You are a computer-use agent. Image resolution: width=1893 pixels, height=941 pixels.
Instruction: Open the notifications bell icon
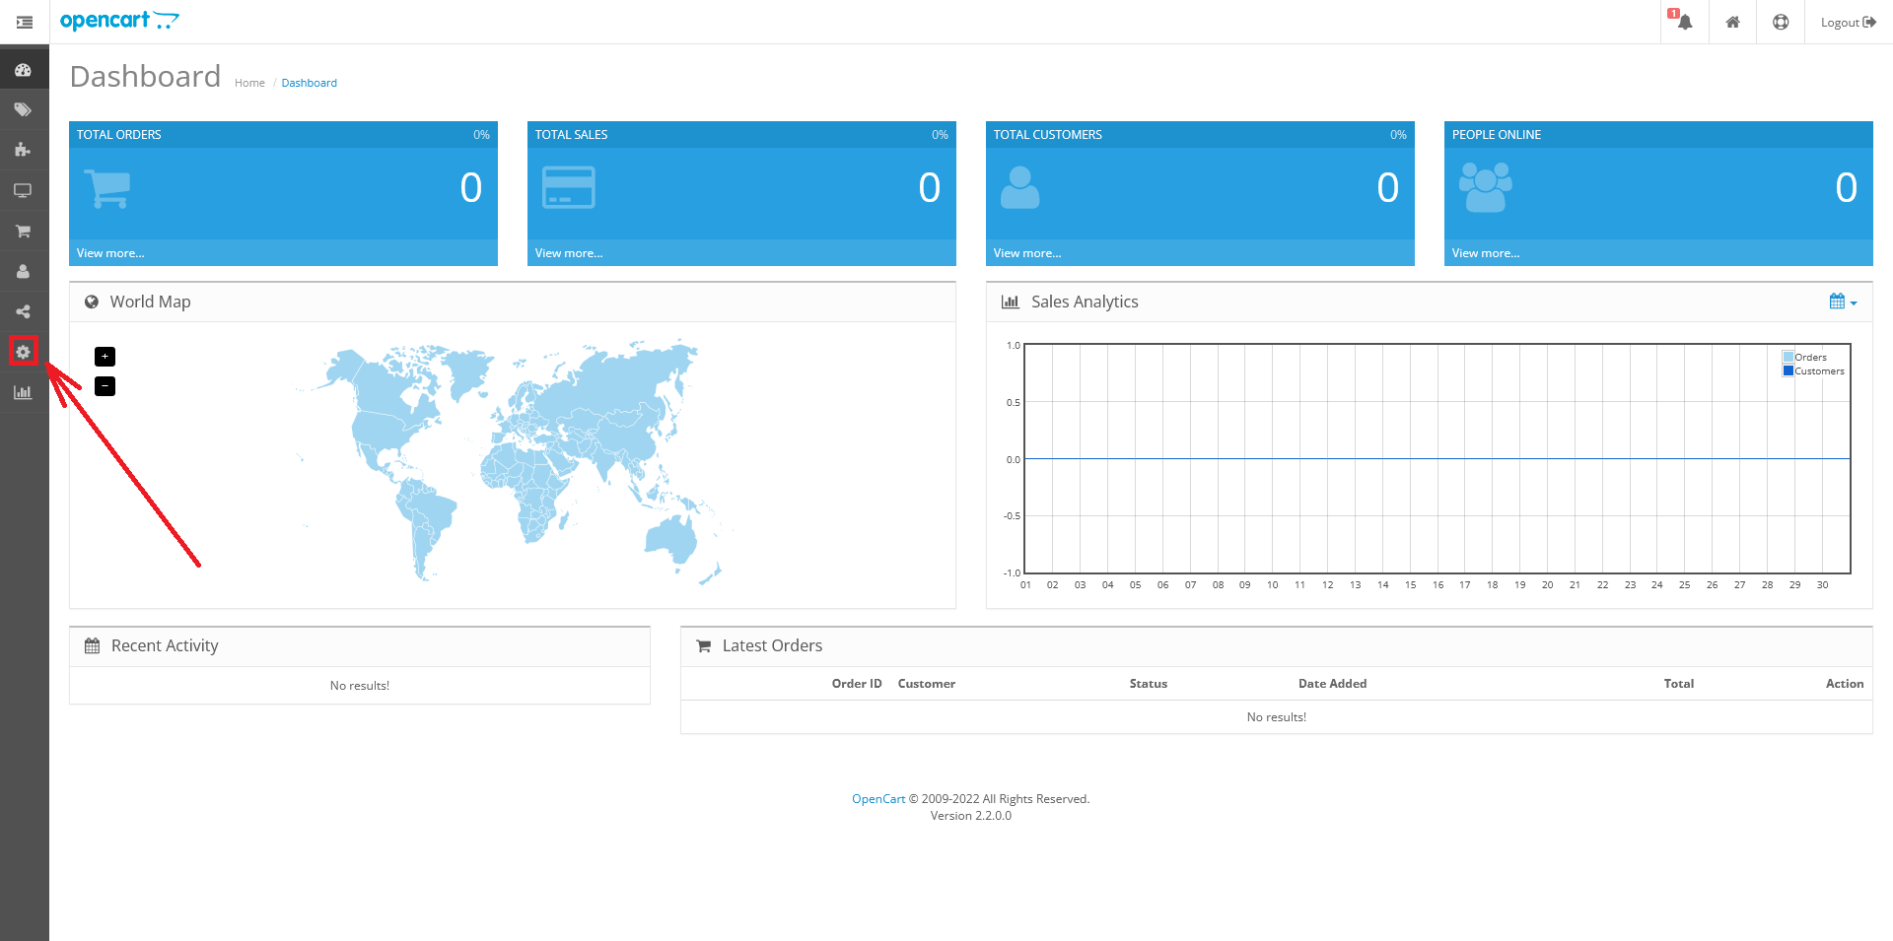pos(1683,21)
